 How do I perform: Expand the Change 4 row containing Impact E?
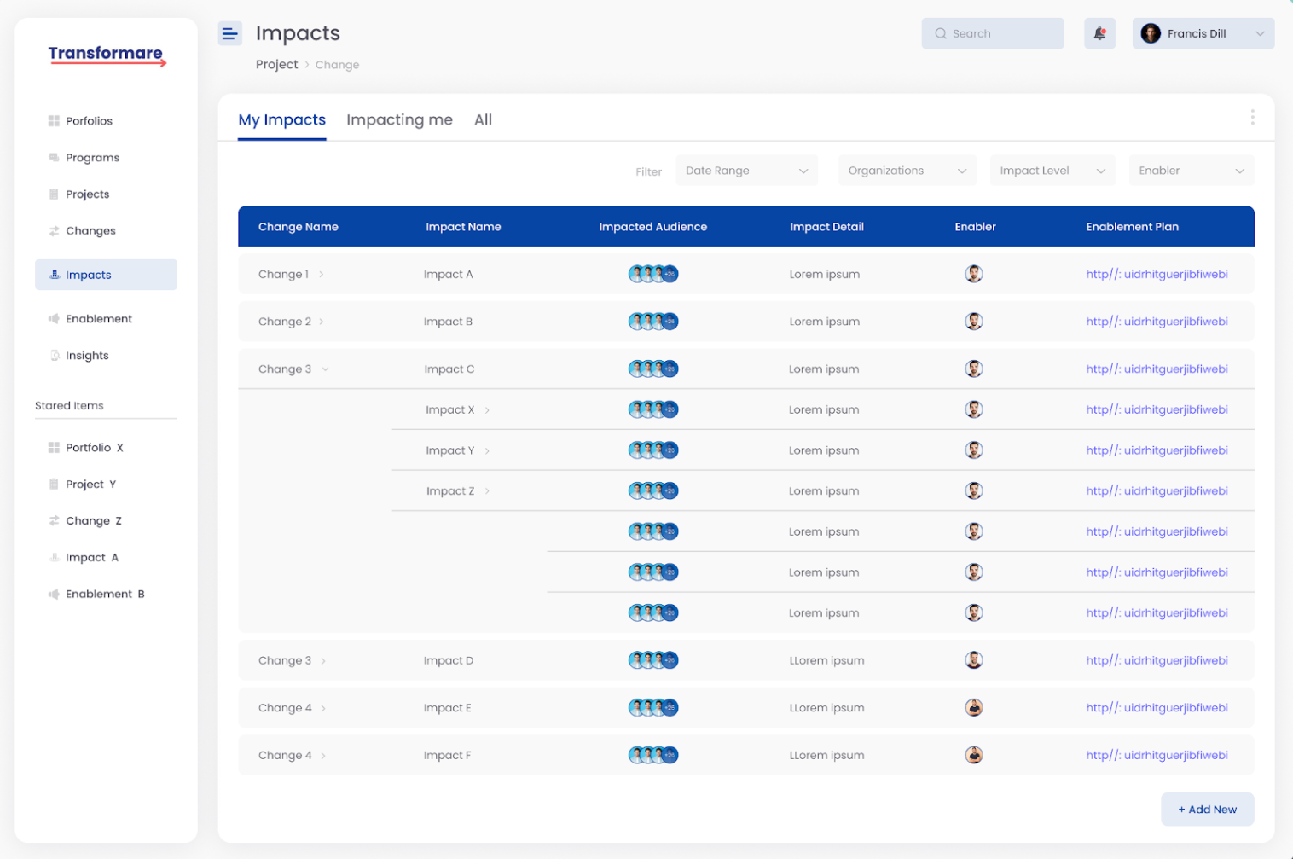pyautogui.click(x=323, y=709)
